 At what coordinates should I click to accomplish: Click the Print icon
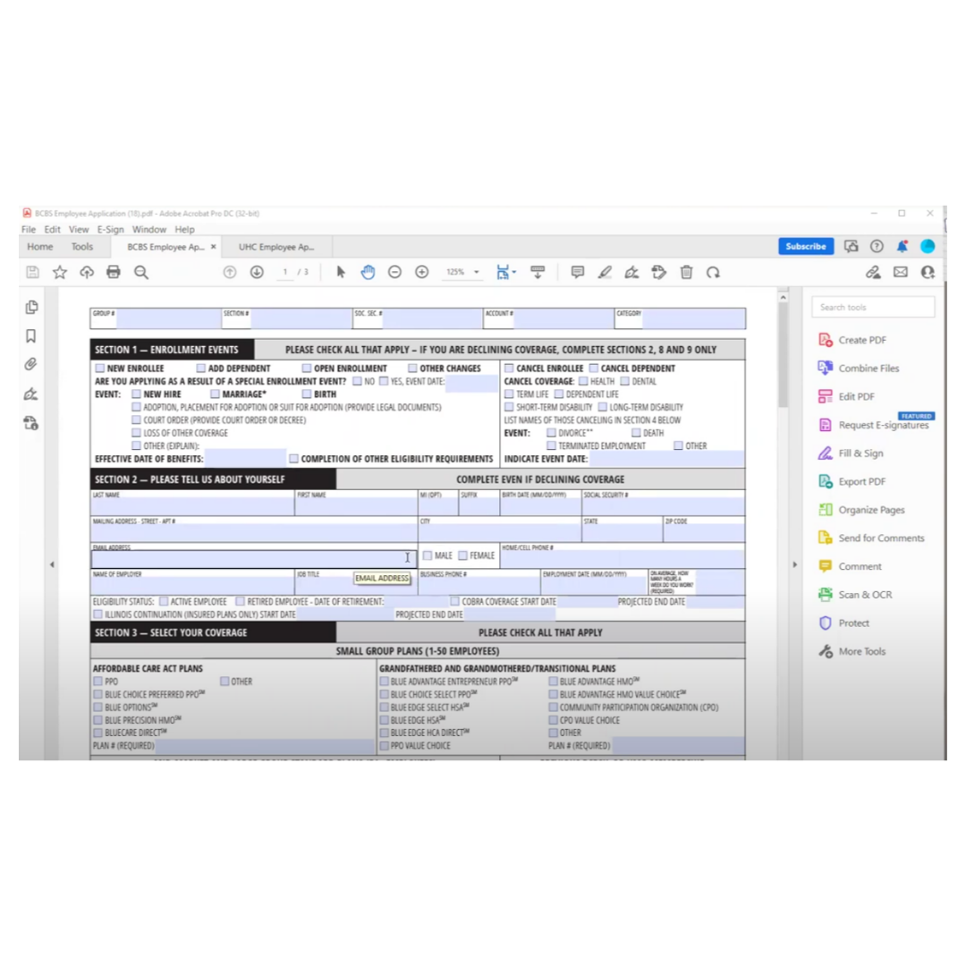click(114, 272)
